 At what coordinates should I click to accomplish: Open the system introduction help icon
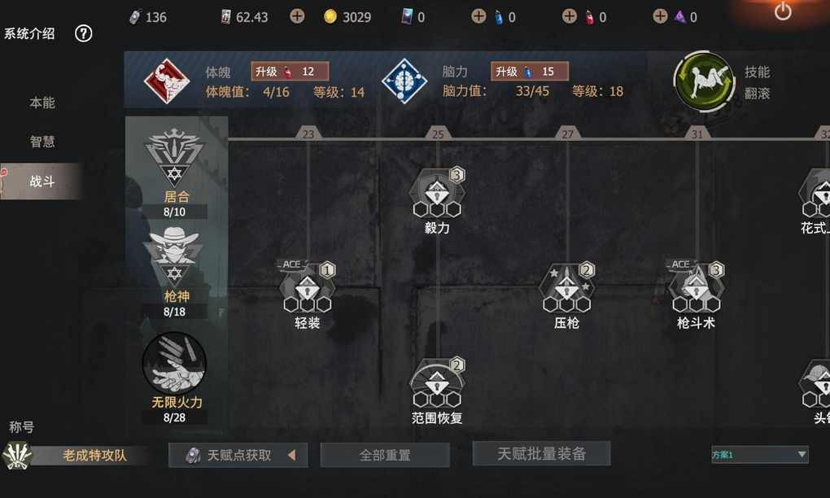click(83, 34)
